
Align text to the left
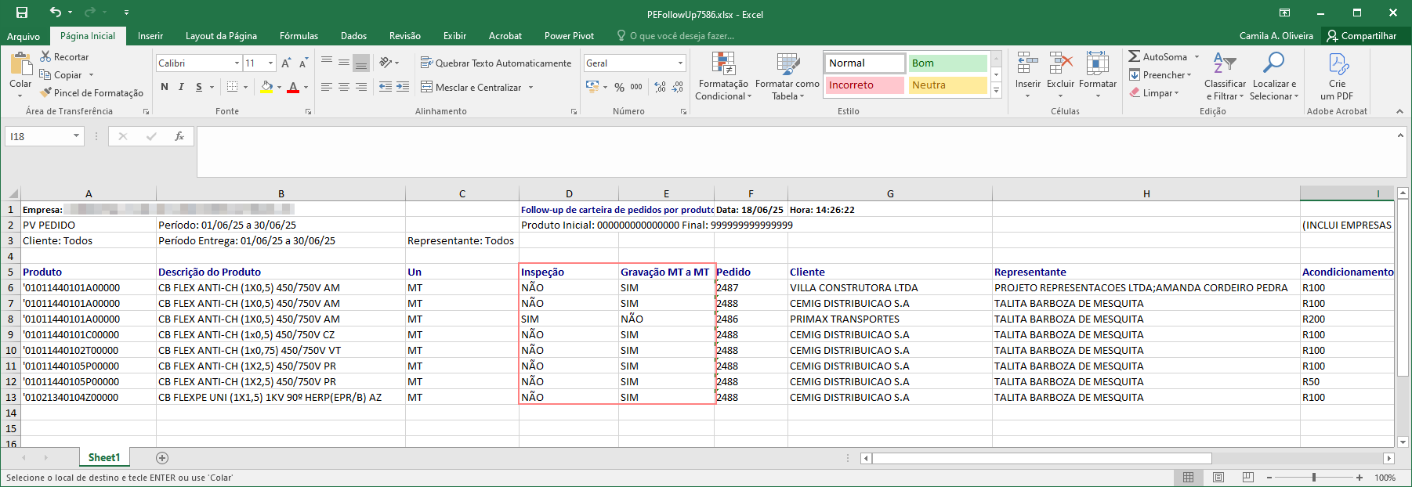point(327,87)
